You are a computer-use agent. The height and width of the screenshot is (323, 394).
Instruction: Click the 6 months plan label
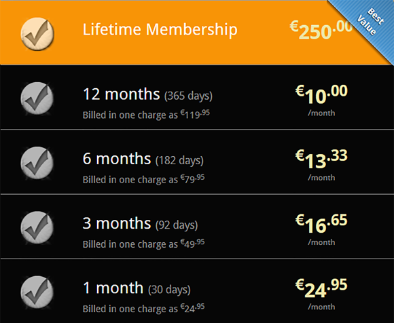pyautogui.click(x=117, y=159)
